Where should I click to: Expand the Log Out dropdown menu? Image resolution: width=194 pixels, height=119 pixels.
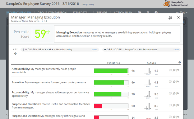(x=181, y=12)
